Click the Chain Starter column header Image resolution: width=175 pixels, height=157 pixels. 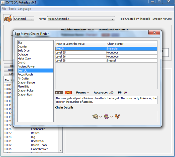pyautogui.click(x=131, y=44)
